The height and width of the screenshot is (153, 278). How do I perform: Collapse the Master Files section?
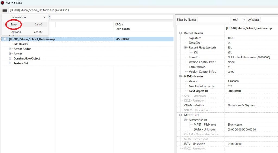(181, 115)
